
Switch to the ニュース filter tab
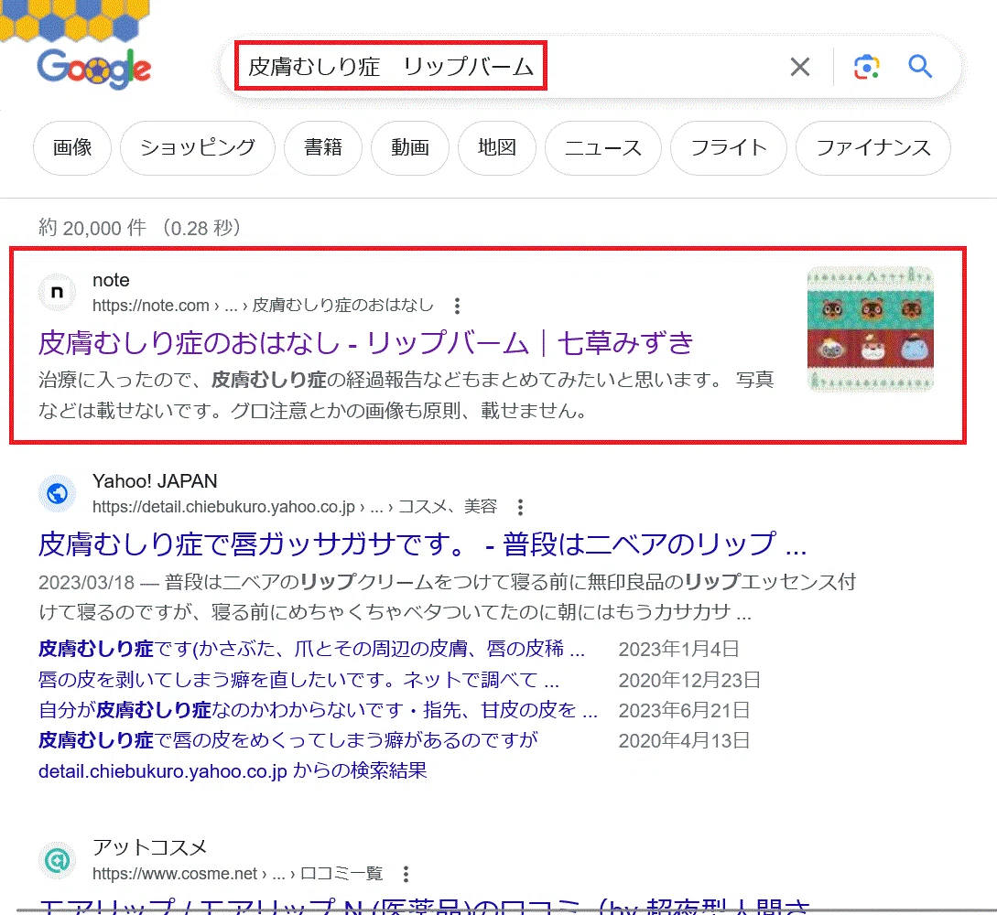(x=602, y=147)
